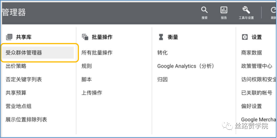Open 政策管理中心 entry
This screenshot has height=138, width=277.
pyautogui.click(x=257, y=66)
